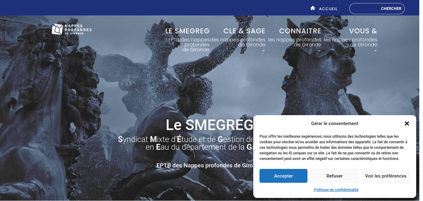Open Voir les préférences cookie options
Image resolution: width=423 pixels, height=201 pixels.
pyautogui.click(x=386, y=176)
